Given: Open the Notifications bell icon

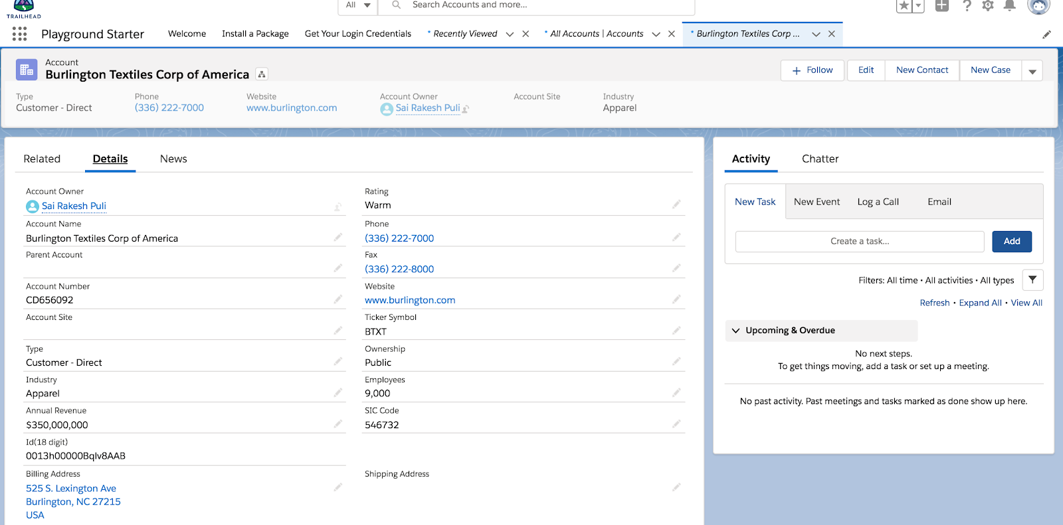Looking at the screenshot, I should (x=1009, y=6).
